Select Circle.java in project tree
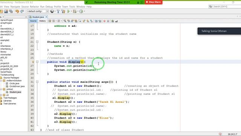The image size is (241, 136). [14, 83]
